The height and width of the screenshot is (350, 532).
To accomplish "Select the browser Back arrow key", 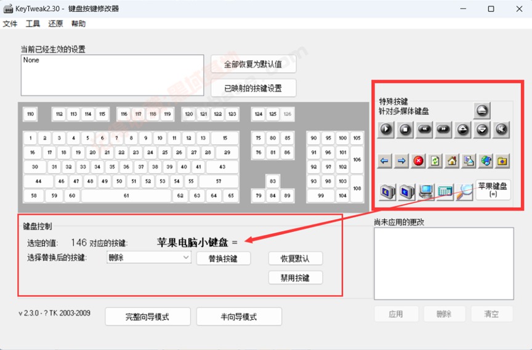I will coord(384,161).
